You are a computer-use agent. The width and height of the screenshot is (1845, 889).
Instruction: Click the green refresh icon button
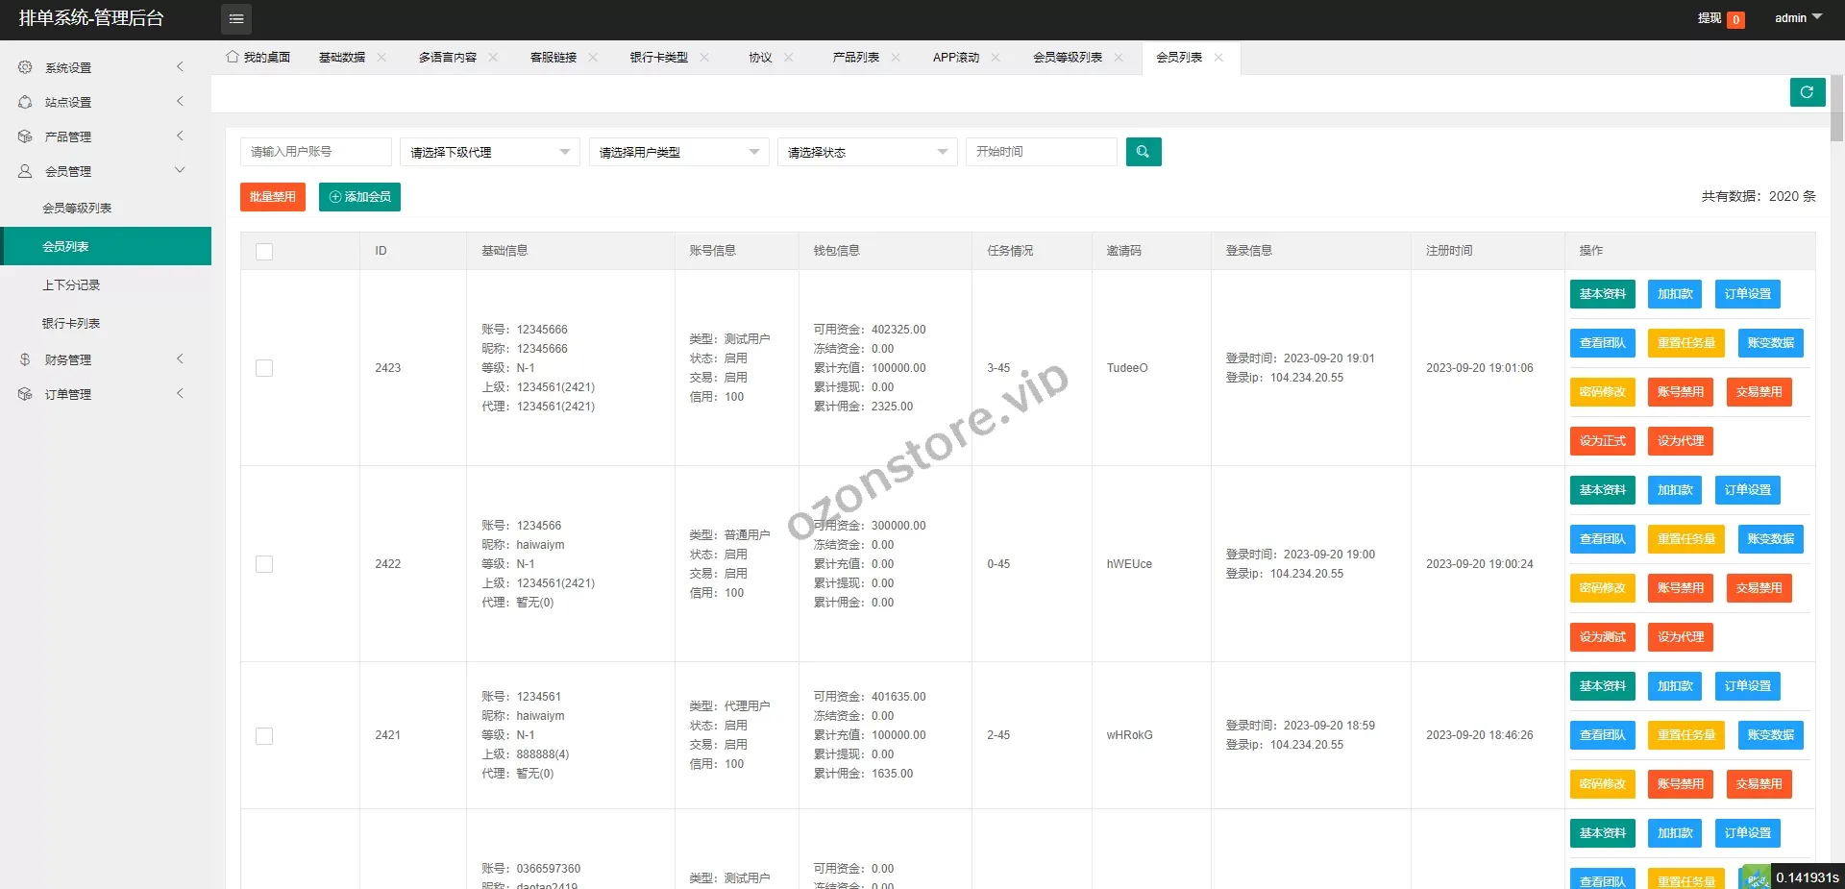tap(1807, 92)
